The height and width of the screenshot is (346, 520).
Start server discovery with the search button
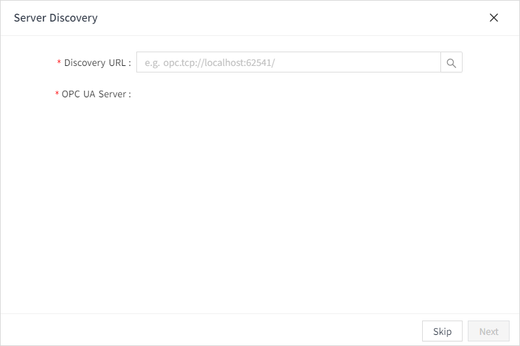(x=451, y=63)
